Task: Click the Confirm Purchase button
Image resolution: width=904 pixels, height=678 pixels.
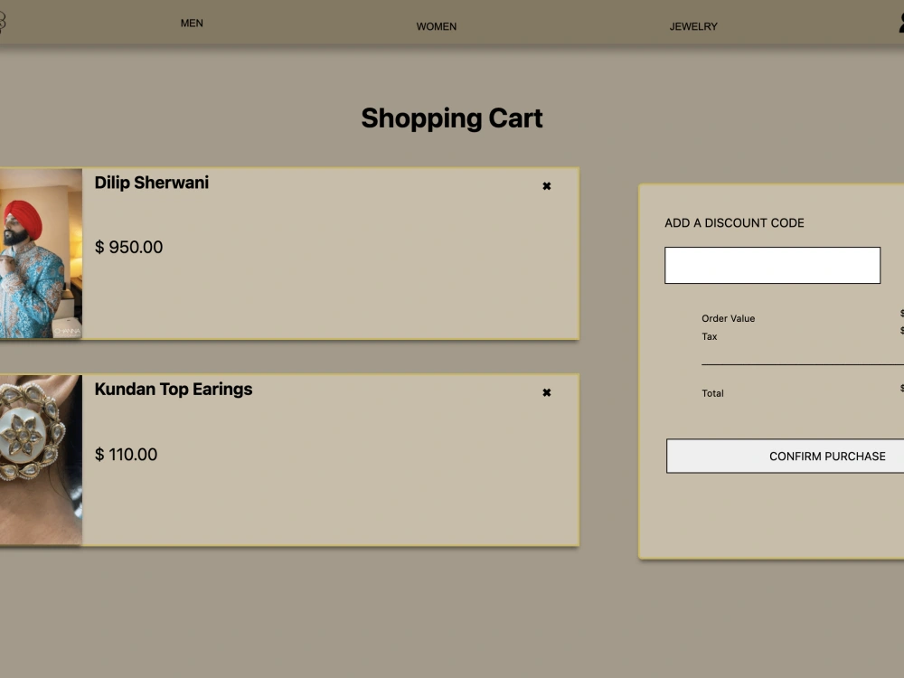Action: [786, 456]
